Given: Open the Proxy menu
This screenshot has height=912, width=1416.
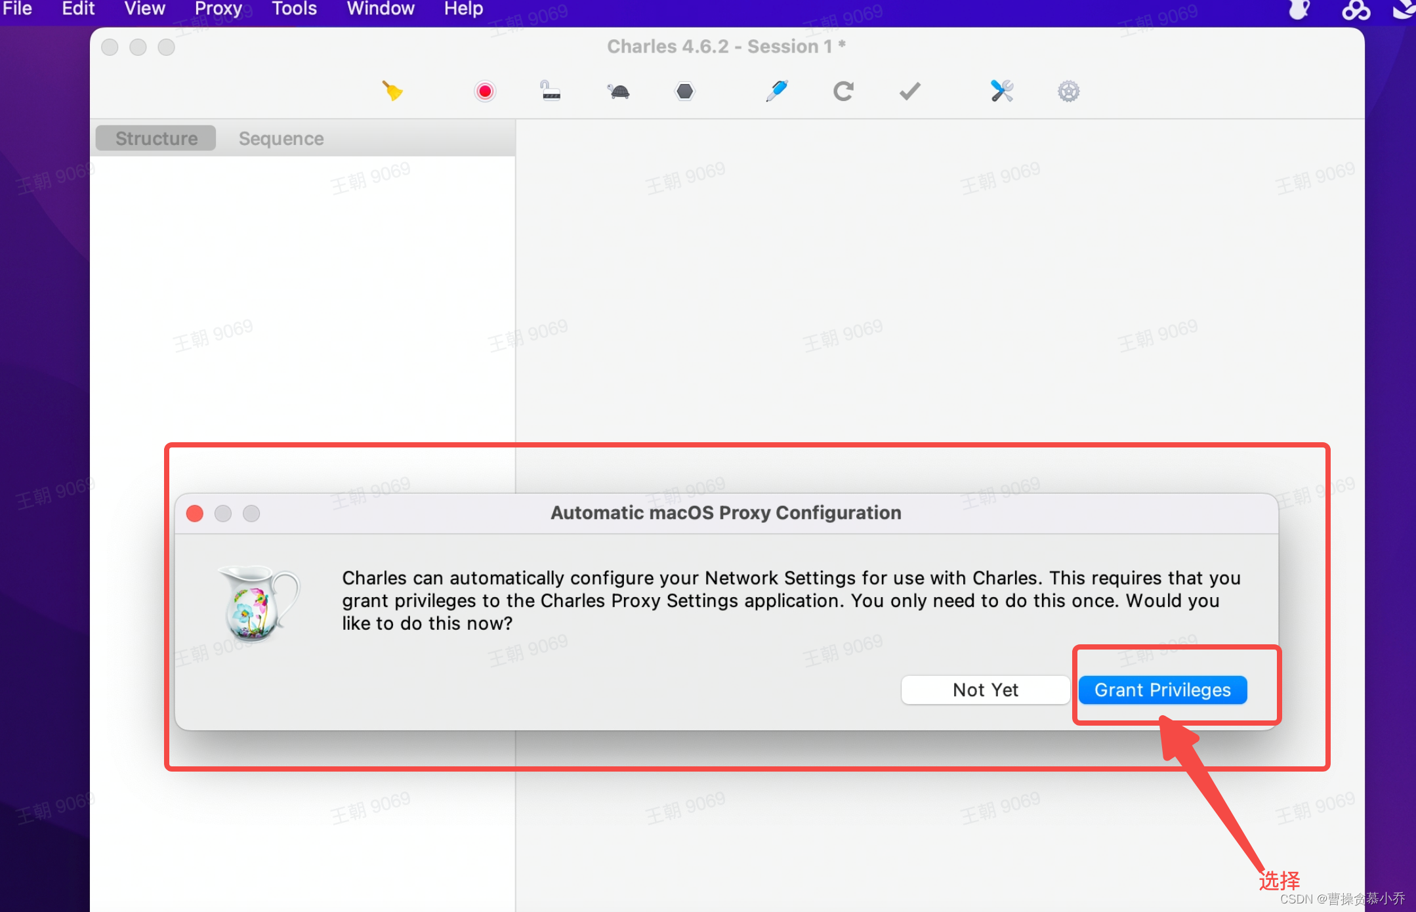Looking at the screenshot, I should 219,9.
